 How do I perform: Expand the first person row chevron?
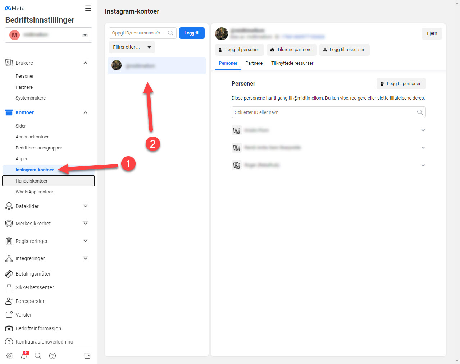[x=423, y=130]
